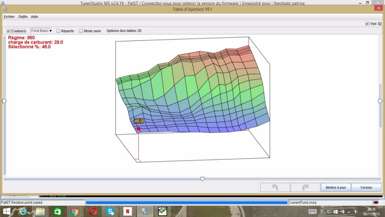The width and height of the screenshot is (385, 217).
Task: Open the touch keyboard tray icon
Action: [312, 212]
